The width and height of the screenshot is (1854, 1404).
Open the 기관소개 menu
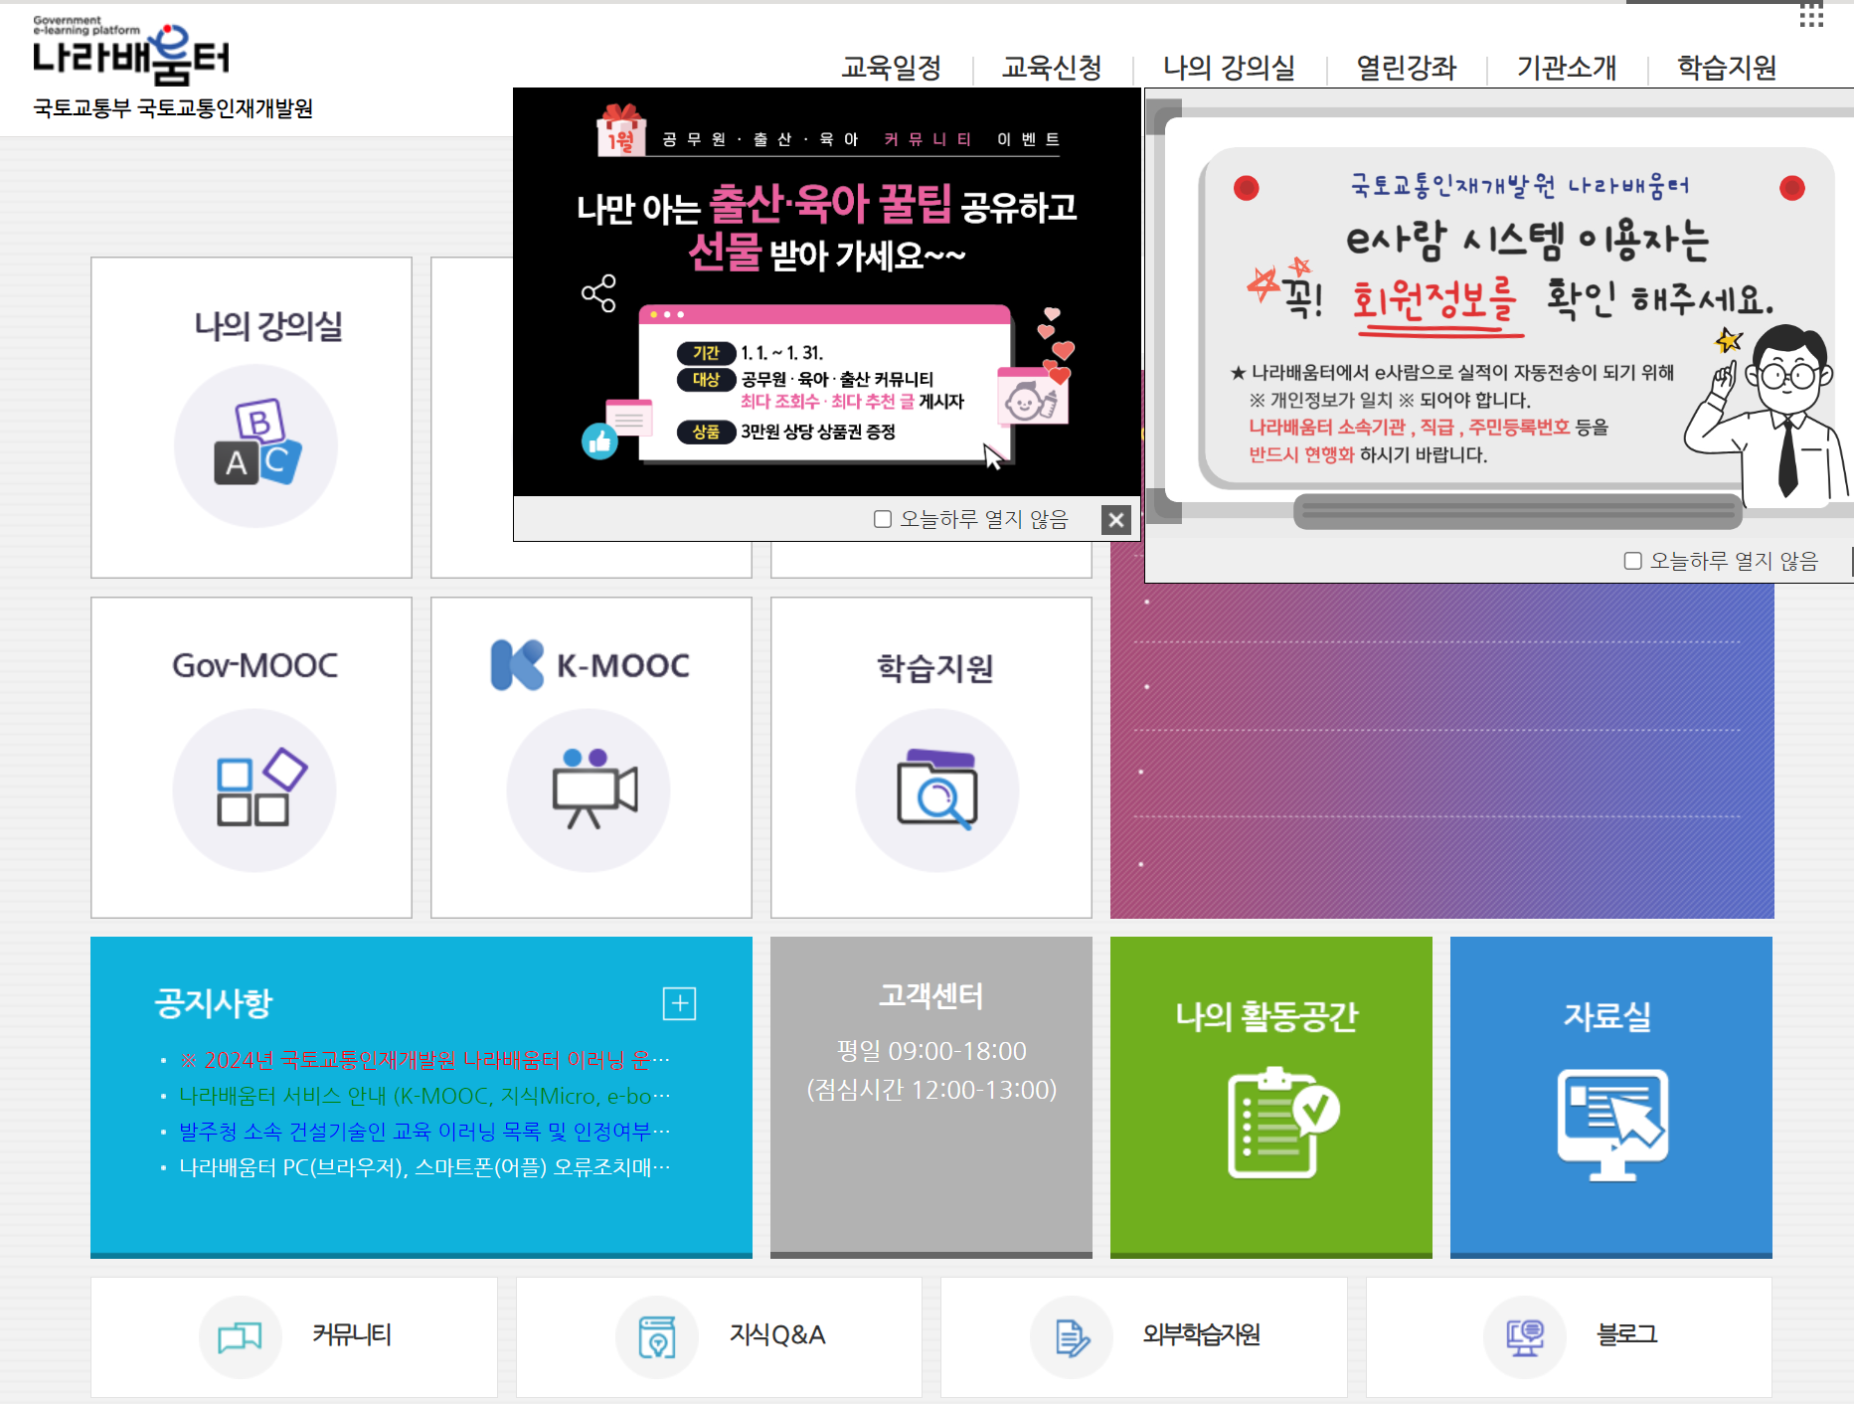tap(1567, 68)
